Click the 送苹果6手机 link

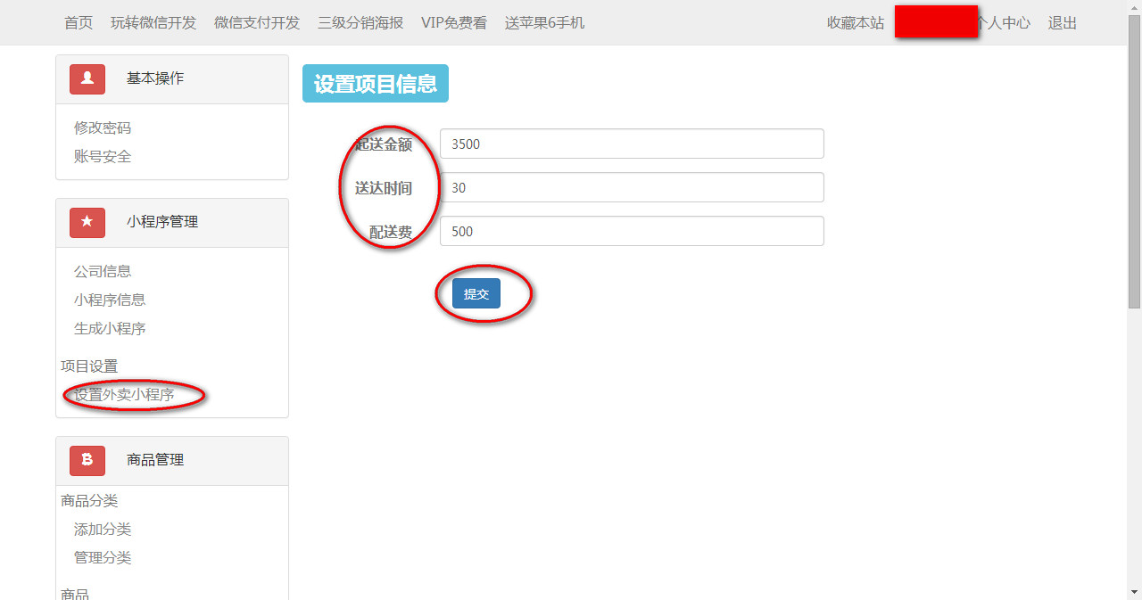[544, 23]
